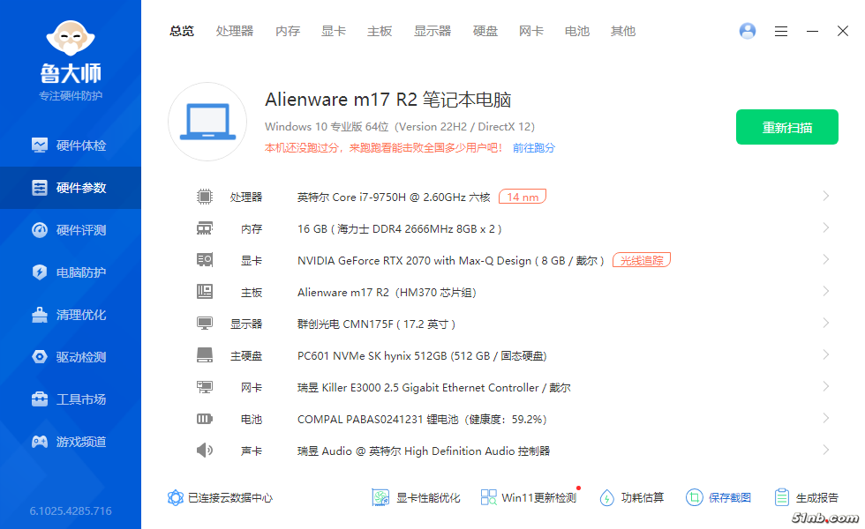The height and width of the screenshot is (529, 865).
Task: Switch to the 内存 tab
Action: 288,32
